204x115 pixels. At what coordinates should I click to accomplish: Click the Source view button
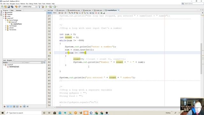(x=49, y=13)
